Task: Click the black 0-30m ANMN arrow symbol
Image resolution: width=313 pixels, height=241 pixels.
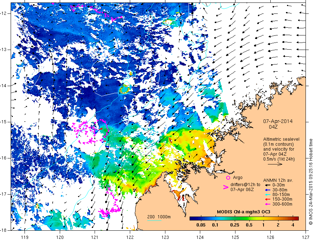Action: [x=267, y=185]
